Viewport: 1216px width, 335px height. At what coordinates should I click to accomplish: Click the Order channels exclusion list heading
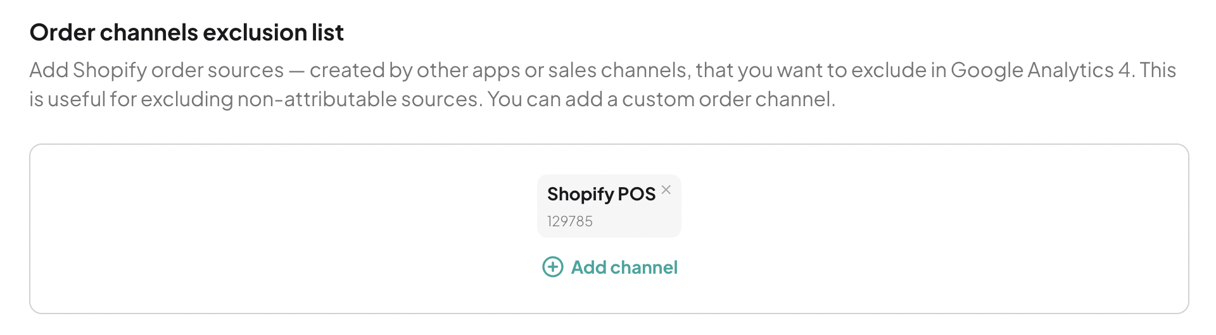tap(187, 32)
